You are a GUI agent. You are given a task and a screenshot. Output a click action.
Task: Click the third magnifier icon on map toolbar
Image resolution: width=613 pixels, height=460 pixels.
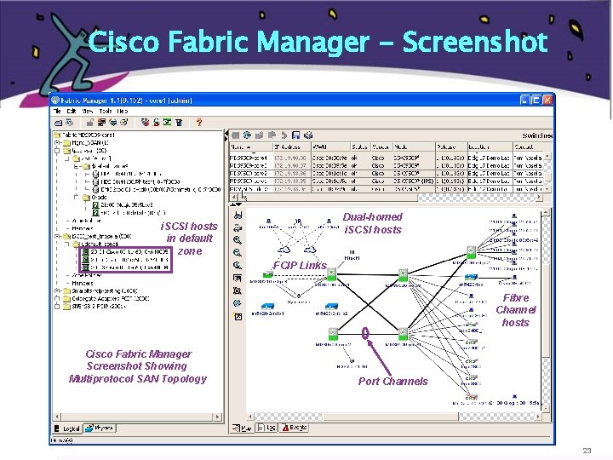(x=238, y=265)
